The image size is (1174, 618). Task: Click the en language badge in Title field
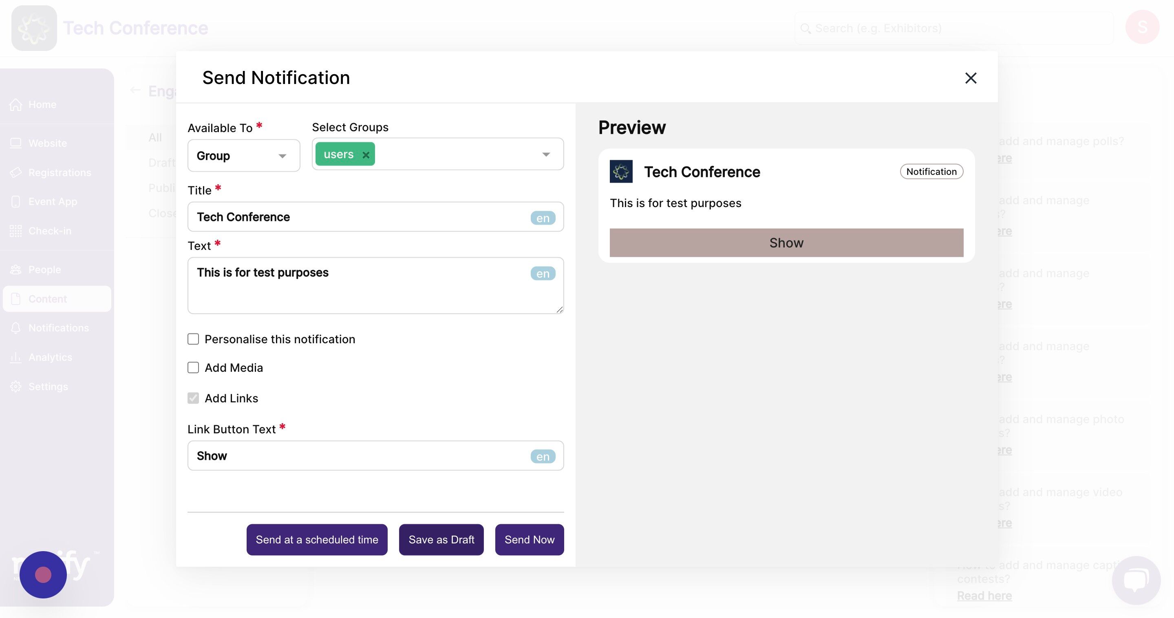pos(543,218)
